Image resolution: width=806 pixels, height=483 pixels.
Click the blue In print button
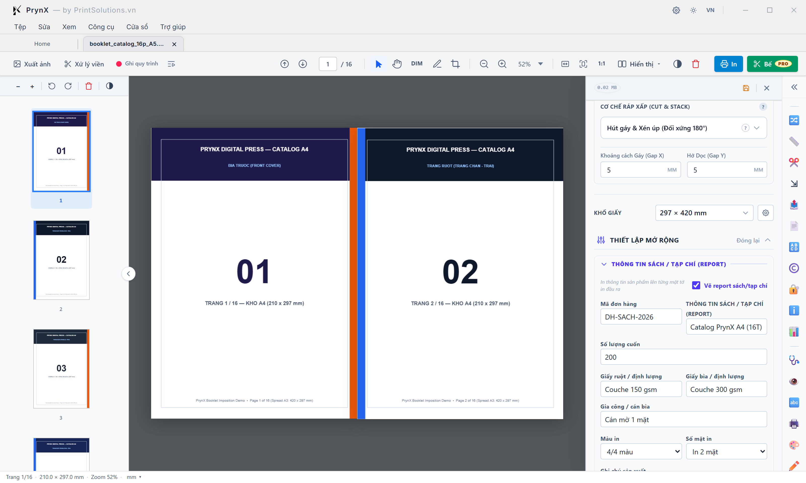point(728,64)
